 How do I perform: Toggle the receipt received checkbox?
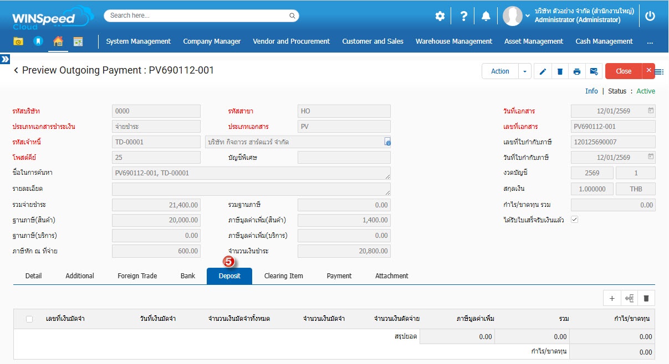[x=574, y=220]
